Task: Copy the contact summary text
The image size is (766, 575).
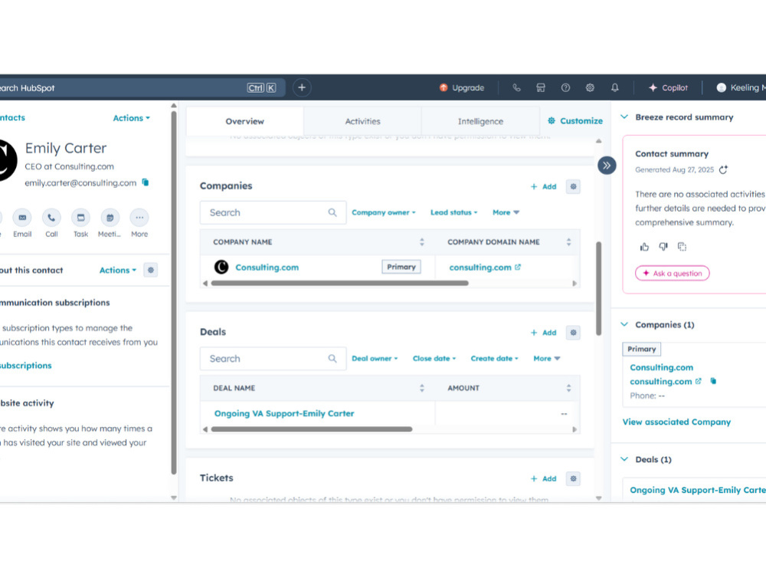Action: point(682,247)
